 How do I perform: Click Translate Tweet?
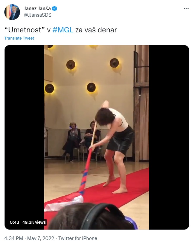coord(19,38)
